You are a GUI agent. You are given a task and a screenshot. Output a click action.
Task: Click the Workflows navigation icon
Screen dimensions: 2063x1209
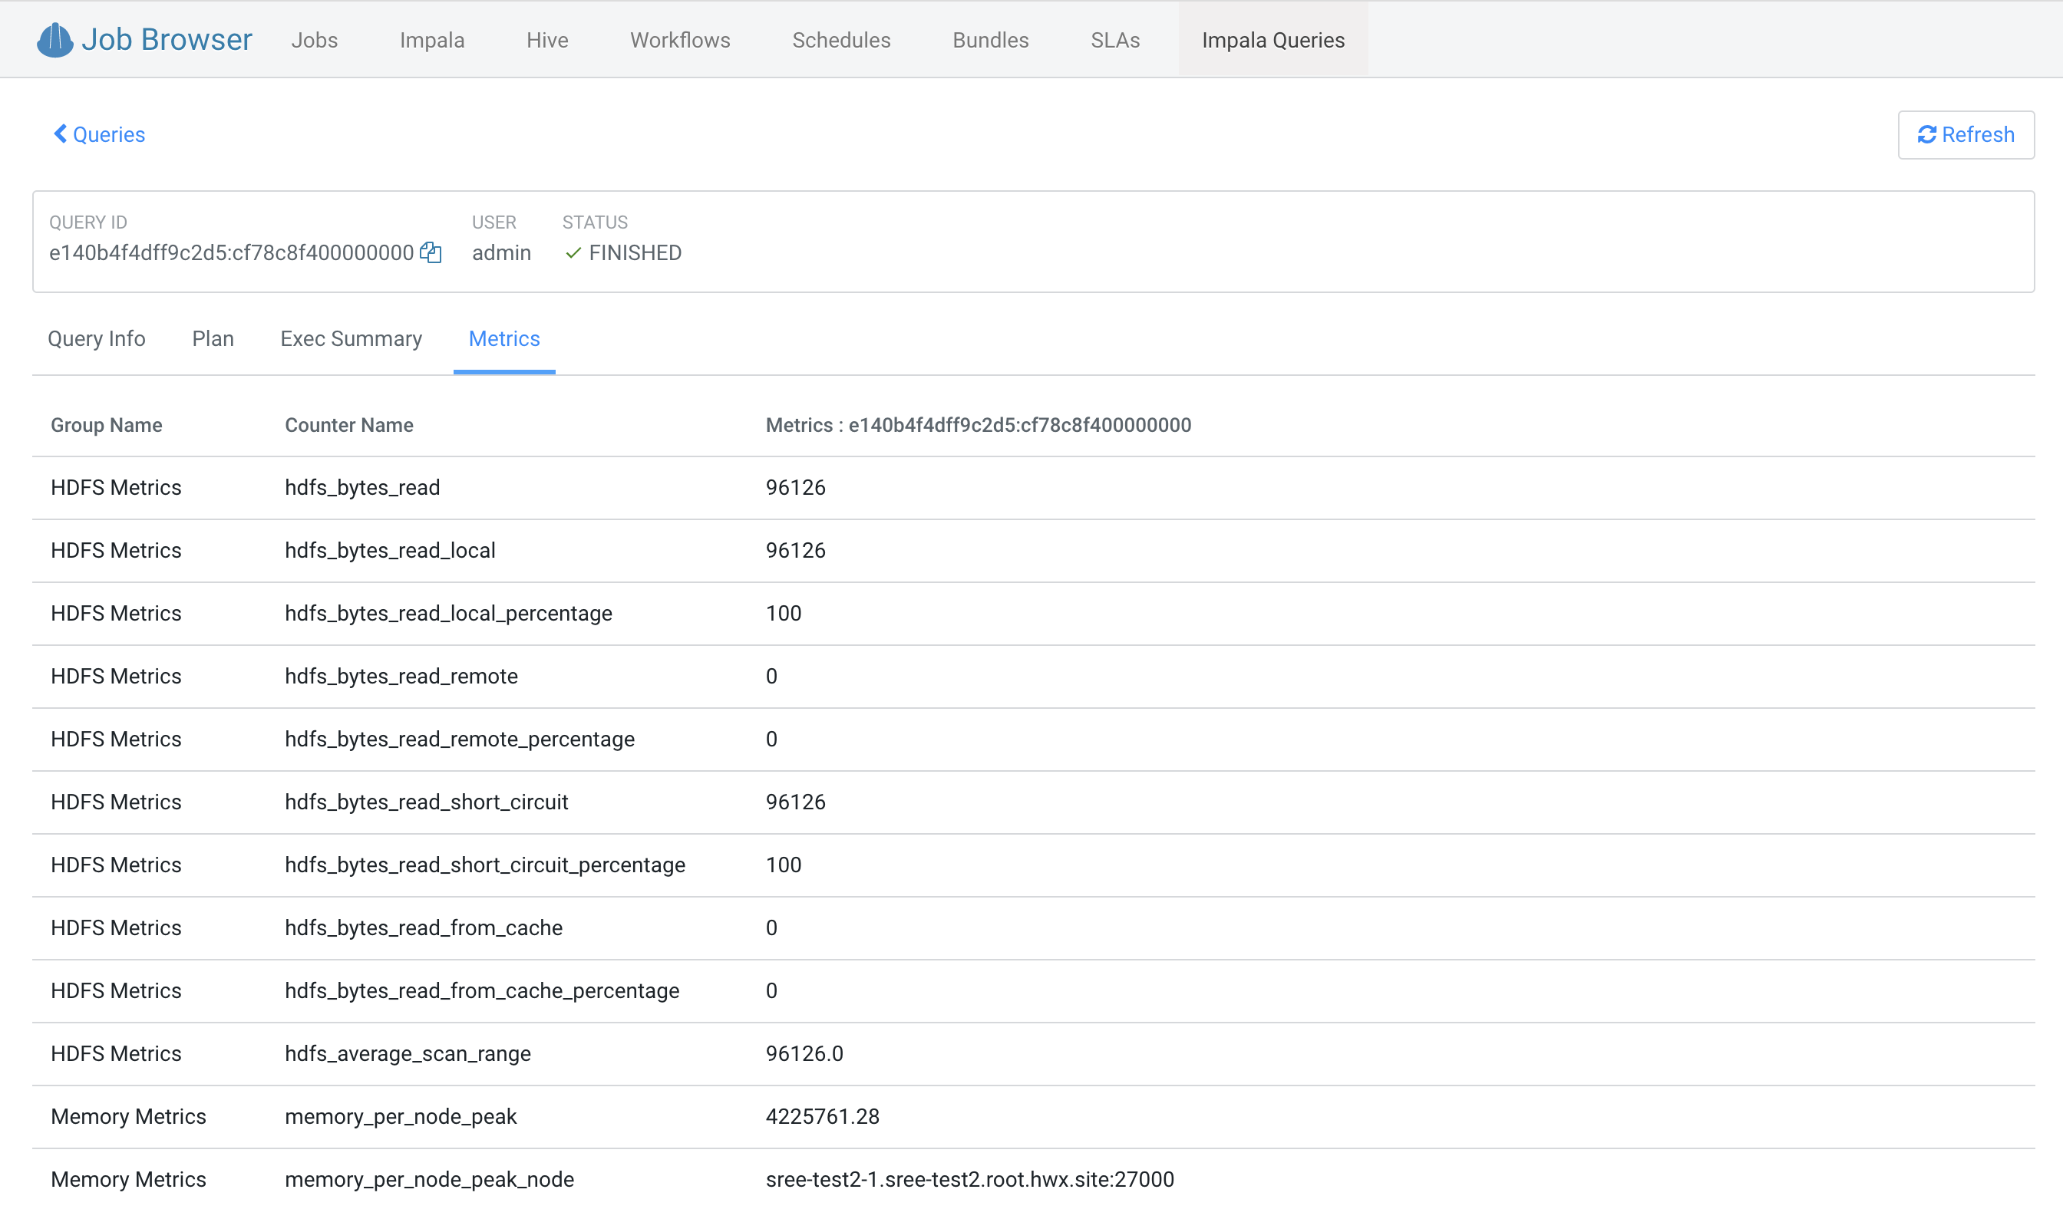tap(679, 39)
